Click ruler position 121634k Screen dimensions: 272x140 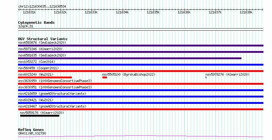(x=123, y=12)
